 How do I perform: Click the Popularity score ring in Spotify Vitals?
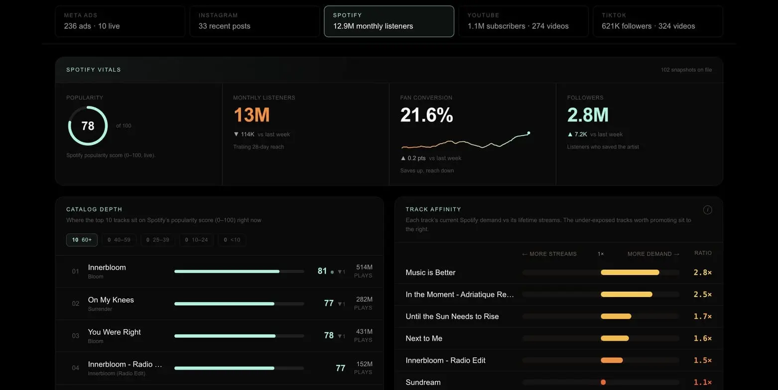tap(88, 126)
